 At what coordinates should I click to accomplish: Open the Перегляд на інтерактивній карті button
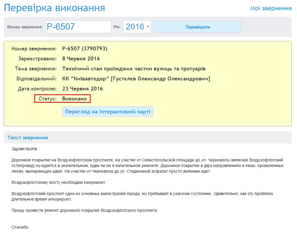coord(108,112)
